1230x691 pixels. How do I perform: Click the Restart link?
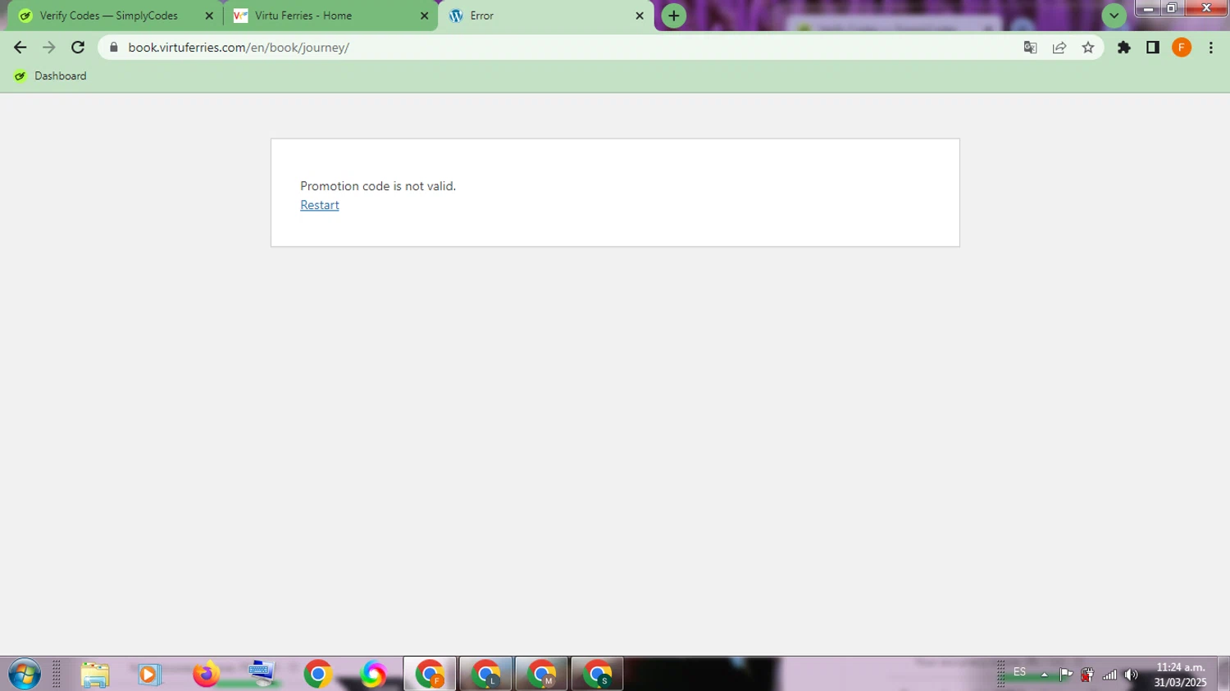tap(320, 206)
